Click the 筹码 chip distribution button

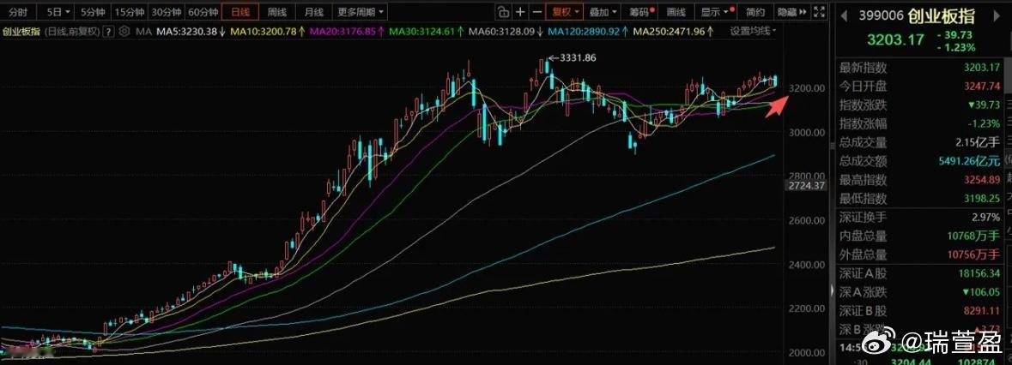point(641,12)
